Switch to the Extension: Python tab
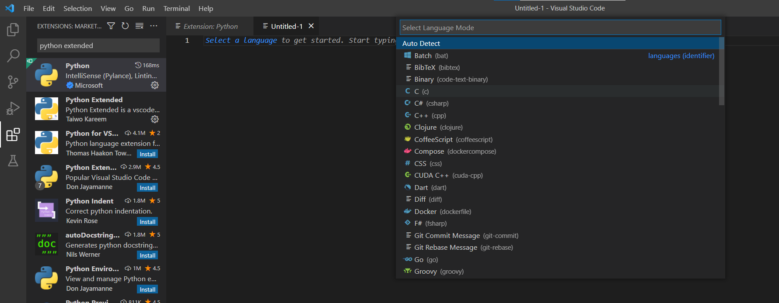This screenshot has width=779, height=303. [210, 26]
